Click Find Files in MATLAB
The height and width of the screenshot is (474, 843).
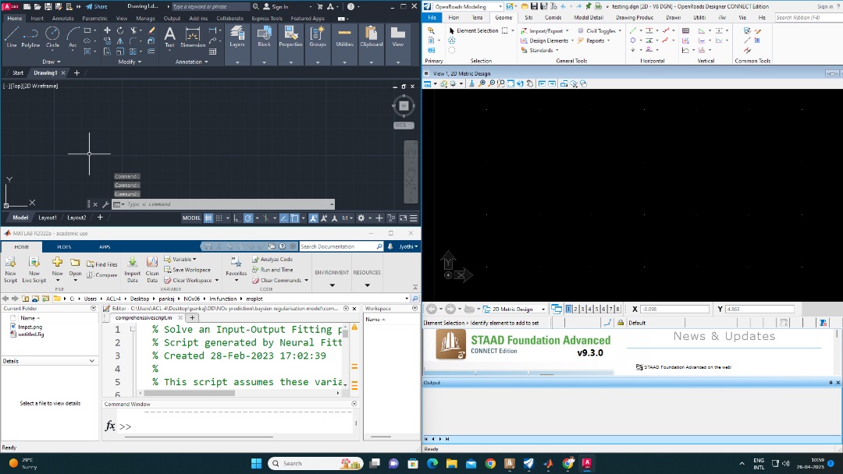tap(101, 264)
